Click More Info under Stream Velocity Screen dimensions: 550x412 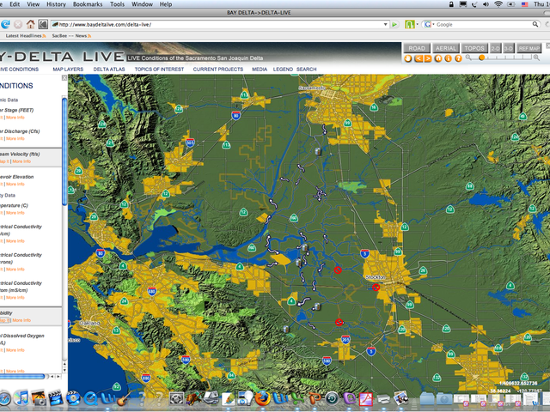pyautogui.click(x=21, y=161)
